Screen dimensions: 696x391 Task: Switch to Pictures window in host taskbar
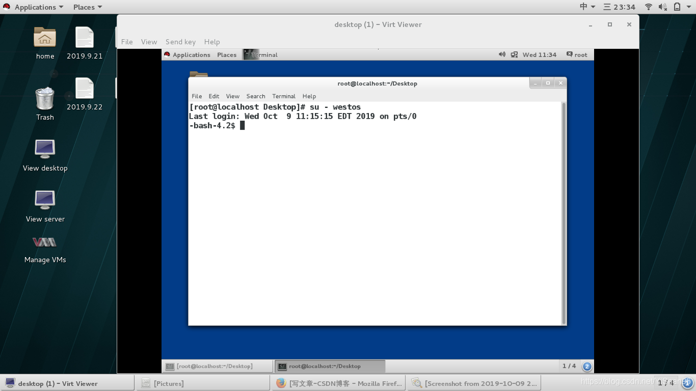pos(202,383)
